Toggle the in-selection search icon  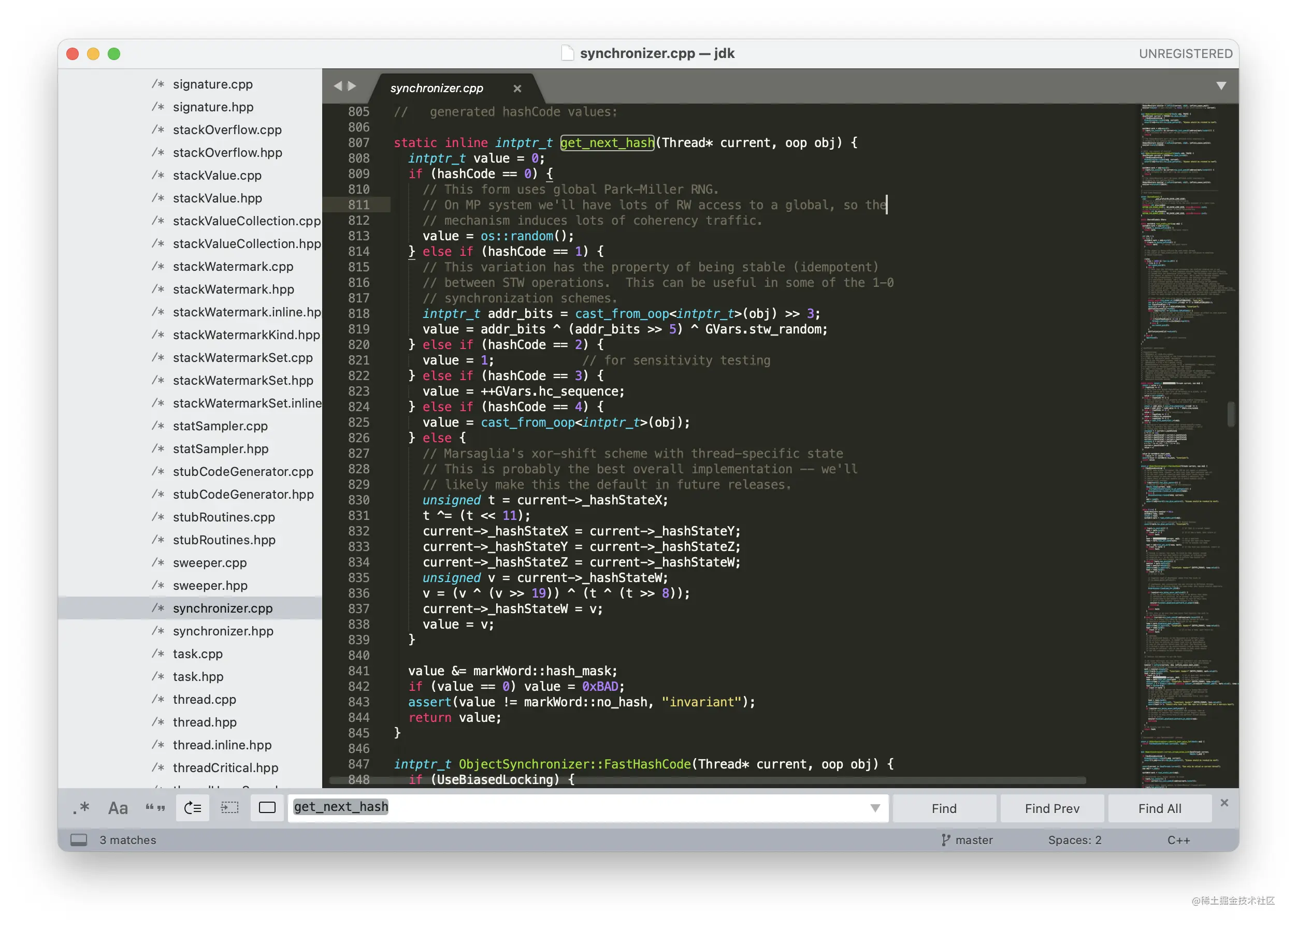230,807
